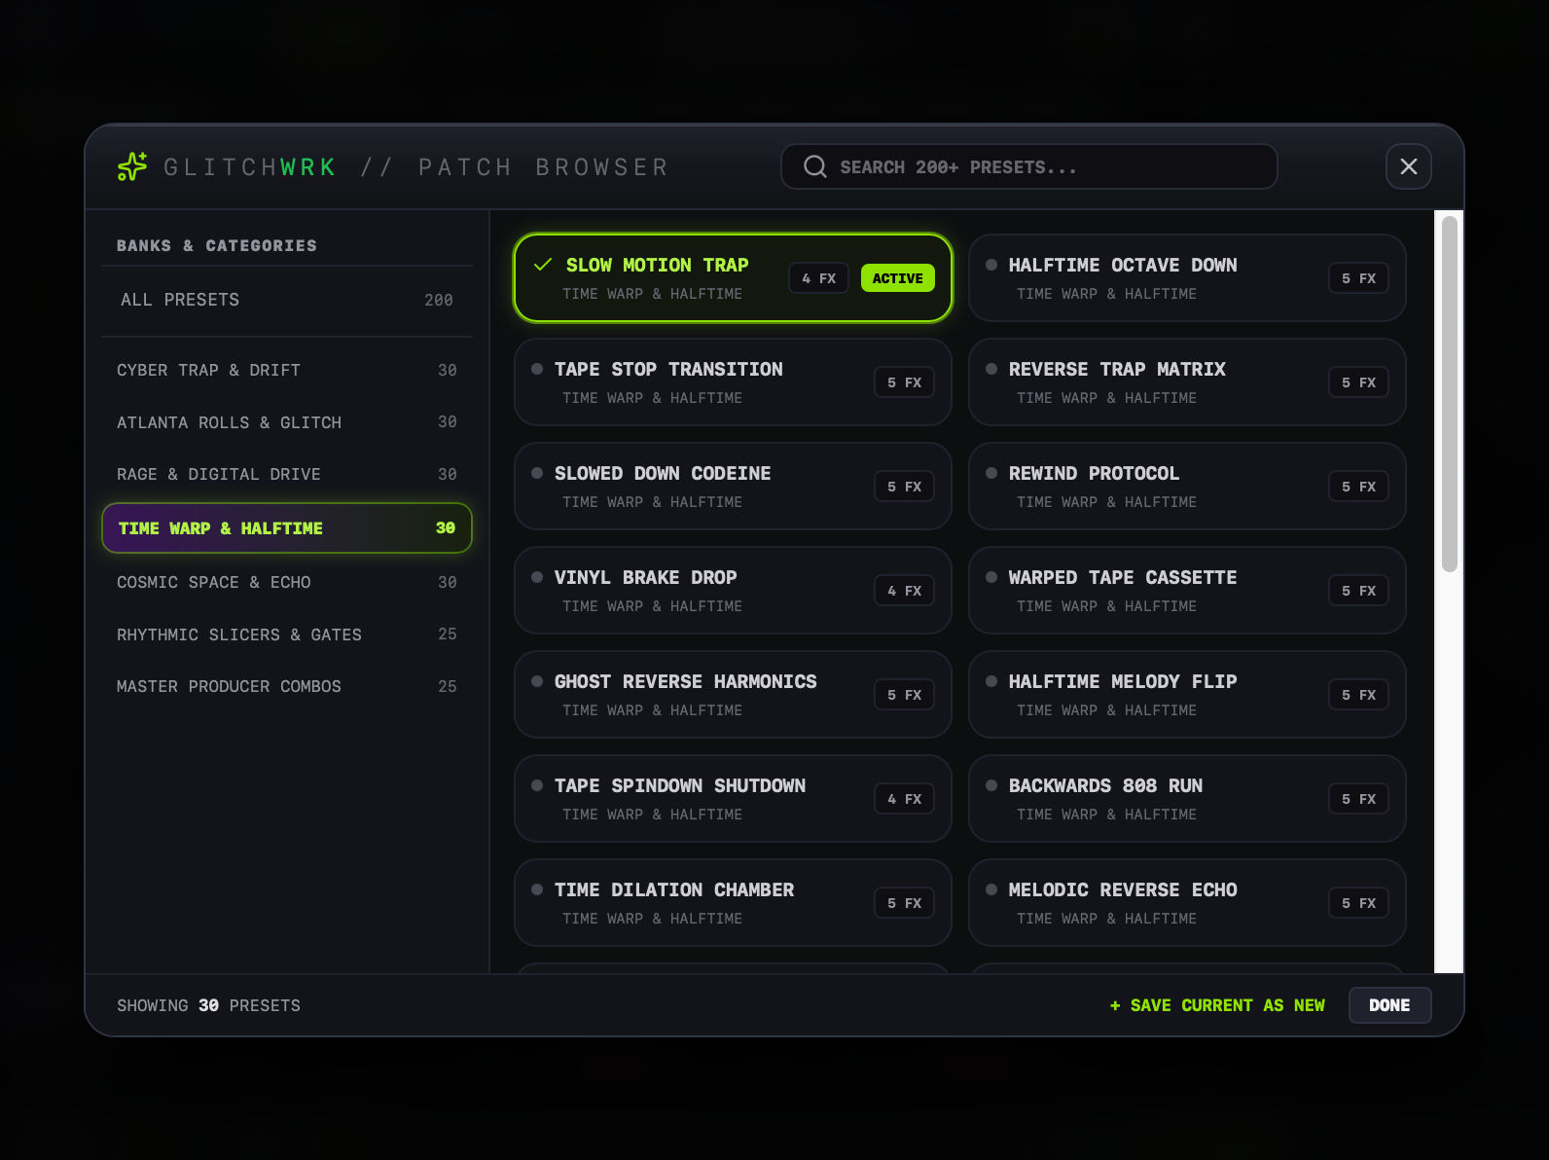The image size is (1549, 1160).
Task: Select the Rewind Protocol preset
Action: coord(1187,487)
